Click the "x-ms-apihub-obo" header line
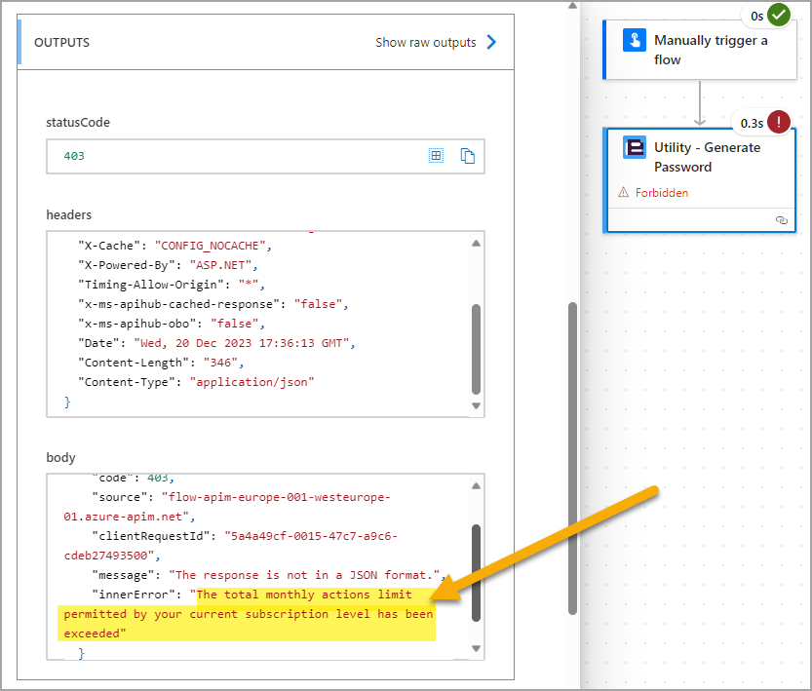Screen dimensions: 812x691 172,324
